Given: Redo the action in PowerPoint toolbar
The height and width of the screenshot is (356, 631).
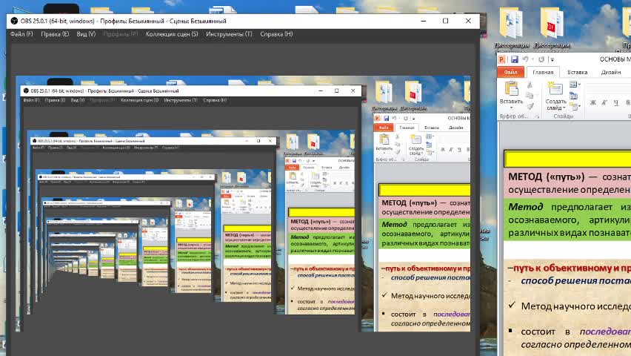Looking at the screenshot, I should coord(541,59).
